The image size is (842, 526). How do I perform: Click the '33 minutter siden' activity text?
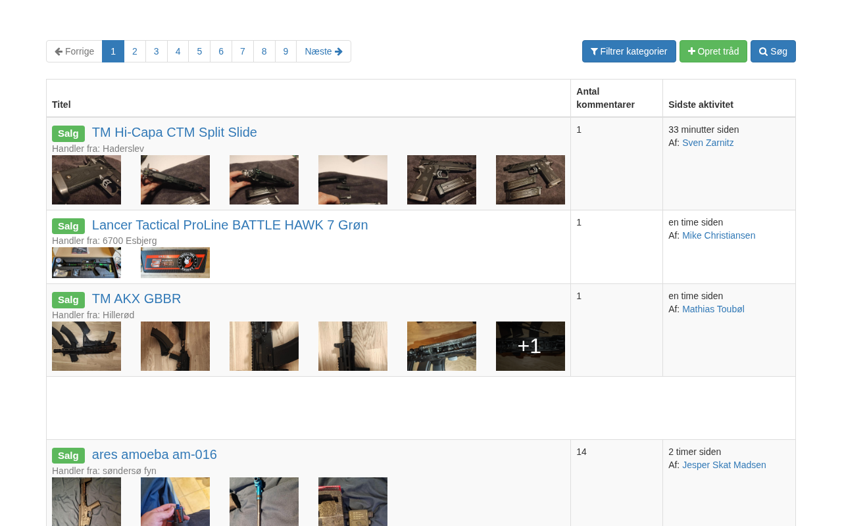pos(704,130)
